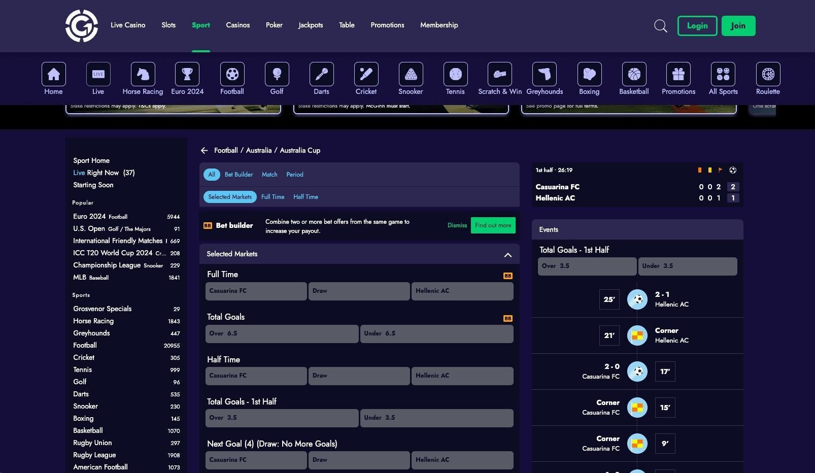
Task: Switch to Bet Builder filter
Action: [239, 175]
